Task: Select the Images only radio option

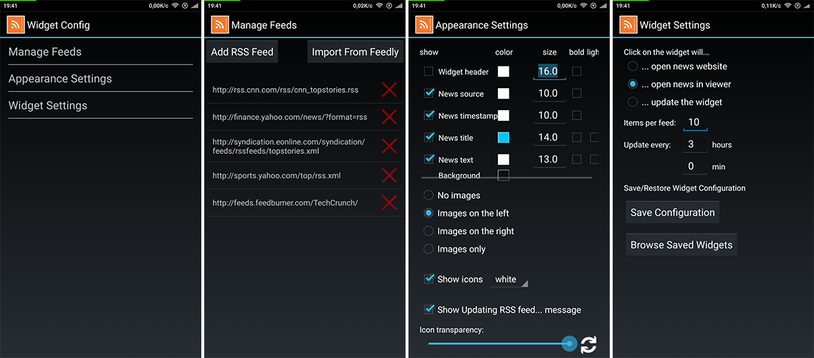Action: tap(428, 249)
